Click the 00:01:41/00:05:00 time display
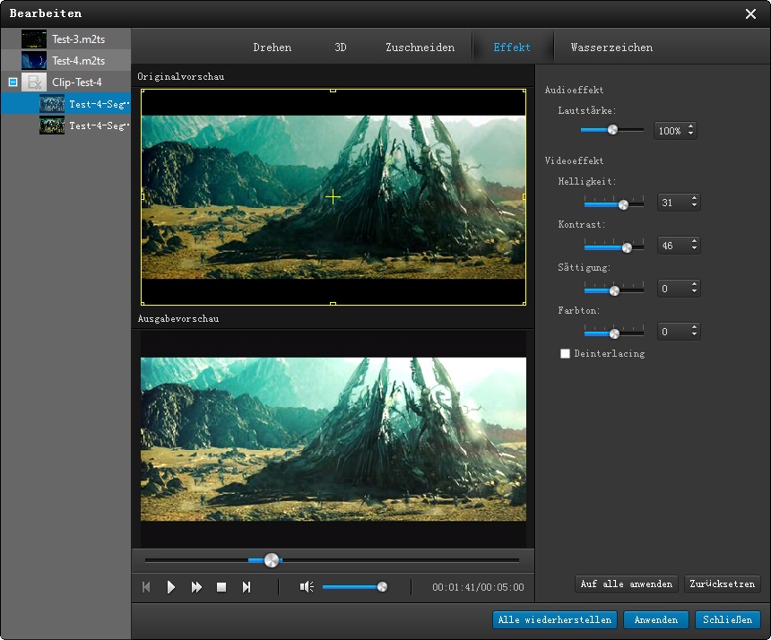The width and height of the screenshot is (771, 640). (x=478, y=587)
